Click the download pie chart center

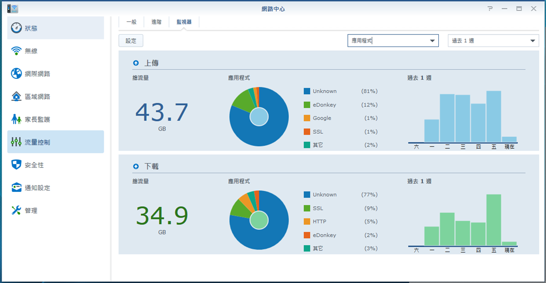(259, 220)
